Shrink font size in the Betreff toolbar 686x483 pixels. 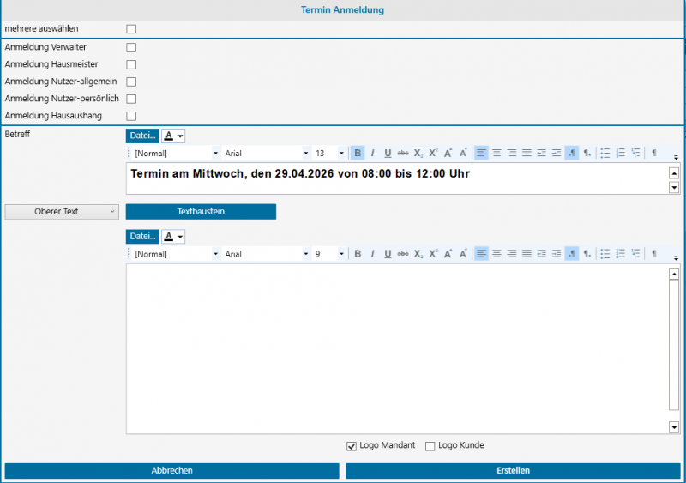tap(463, 153)
